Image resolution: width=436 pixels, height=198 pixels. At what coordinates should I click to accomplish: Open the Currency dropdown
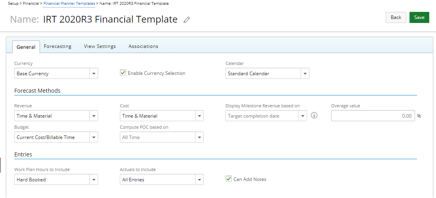click(x=56, y=74)
